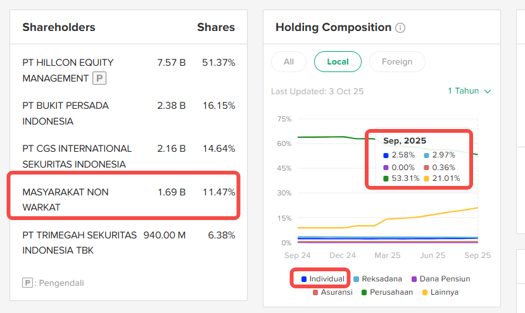Open PT Hillcon Equity Management shareholder

68,70
